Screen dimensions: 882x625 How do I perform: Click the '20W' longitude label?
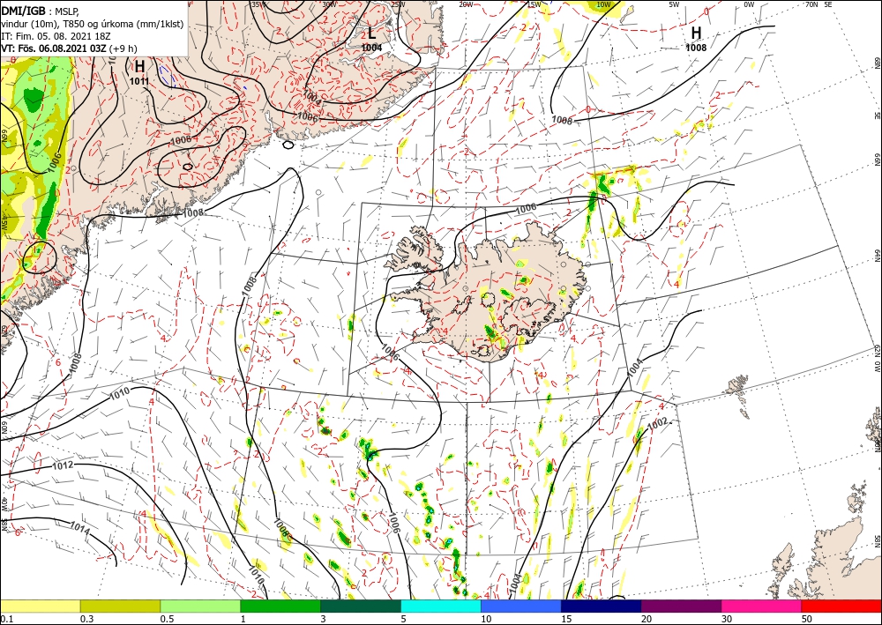coord(465,4)
